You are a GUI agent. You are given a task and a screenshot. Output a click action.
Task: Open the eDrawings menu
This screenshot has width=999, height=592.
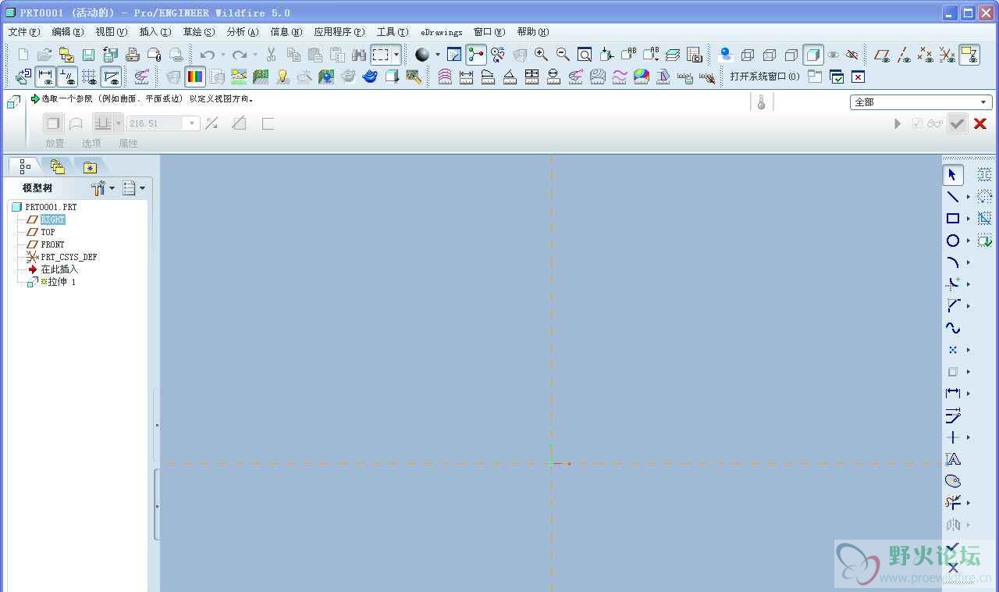[442, 32]
